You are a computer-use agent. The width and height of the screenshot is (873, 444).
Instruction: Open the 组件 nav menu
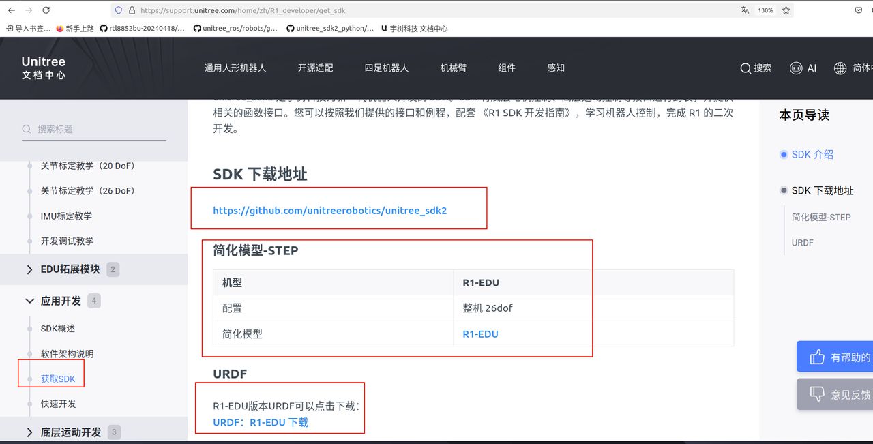[x=507, y=68]
